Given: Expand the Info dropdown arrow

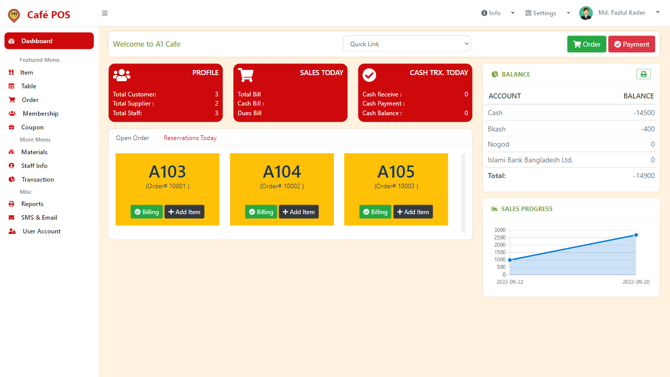Looking at the screenshot, I should pyautogui.click(x=513, y=13).
